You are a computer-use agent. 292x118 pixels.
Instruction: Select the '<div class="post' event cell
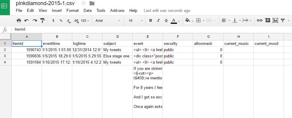tap(148, 56)
